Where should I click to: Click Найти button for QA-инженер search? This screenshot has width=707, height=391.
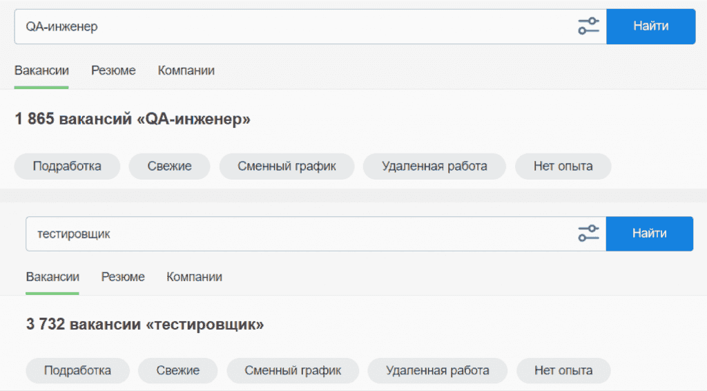[650, 26]
